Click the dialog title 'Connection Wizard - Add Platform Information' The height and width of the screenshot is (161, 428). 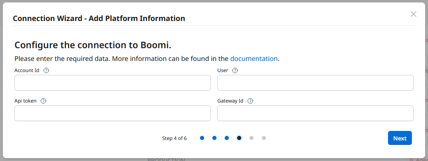click(x=99, y=19)
